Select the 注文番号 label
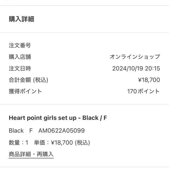This screenshot has width=169, height=169. (20, 45)
